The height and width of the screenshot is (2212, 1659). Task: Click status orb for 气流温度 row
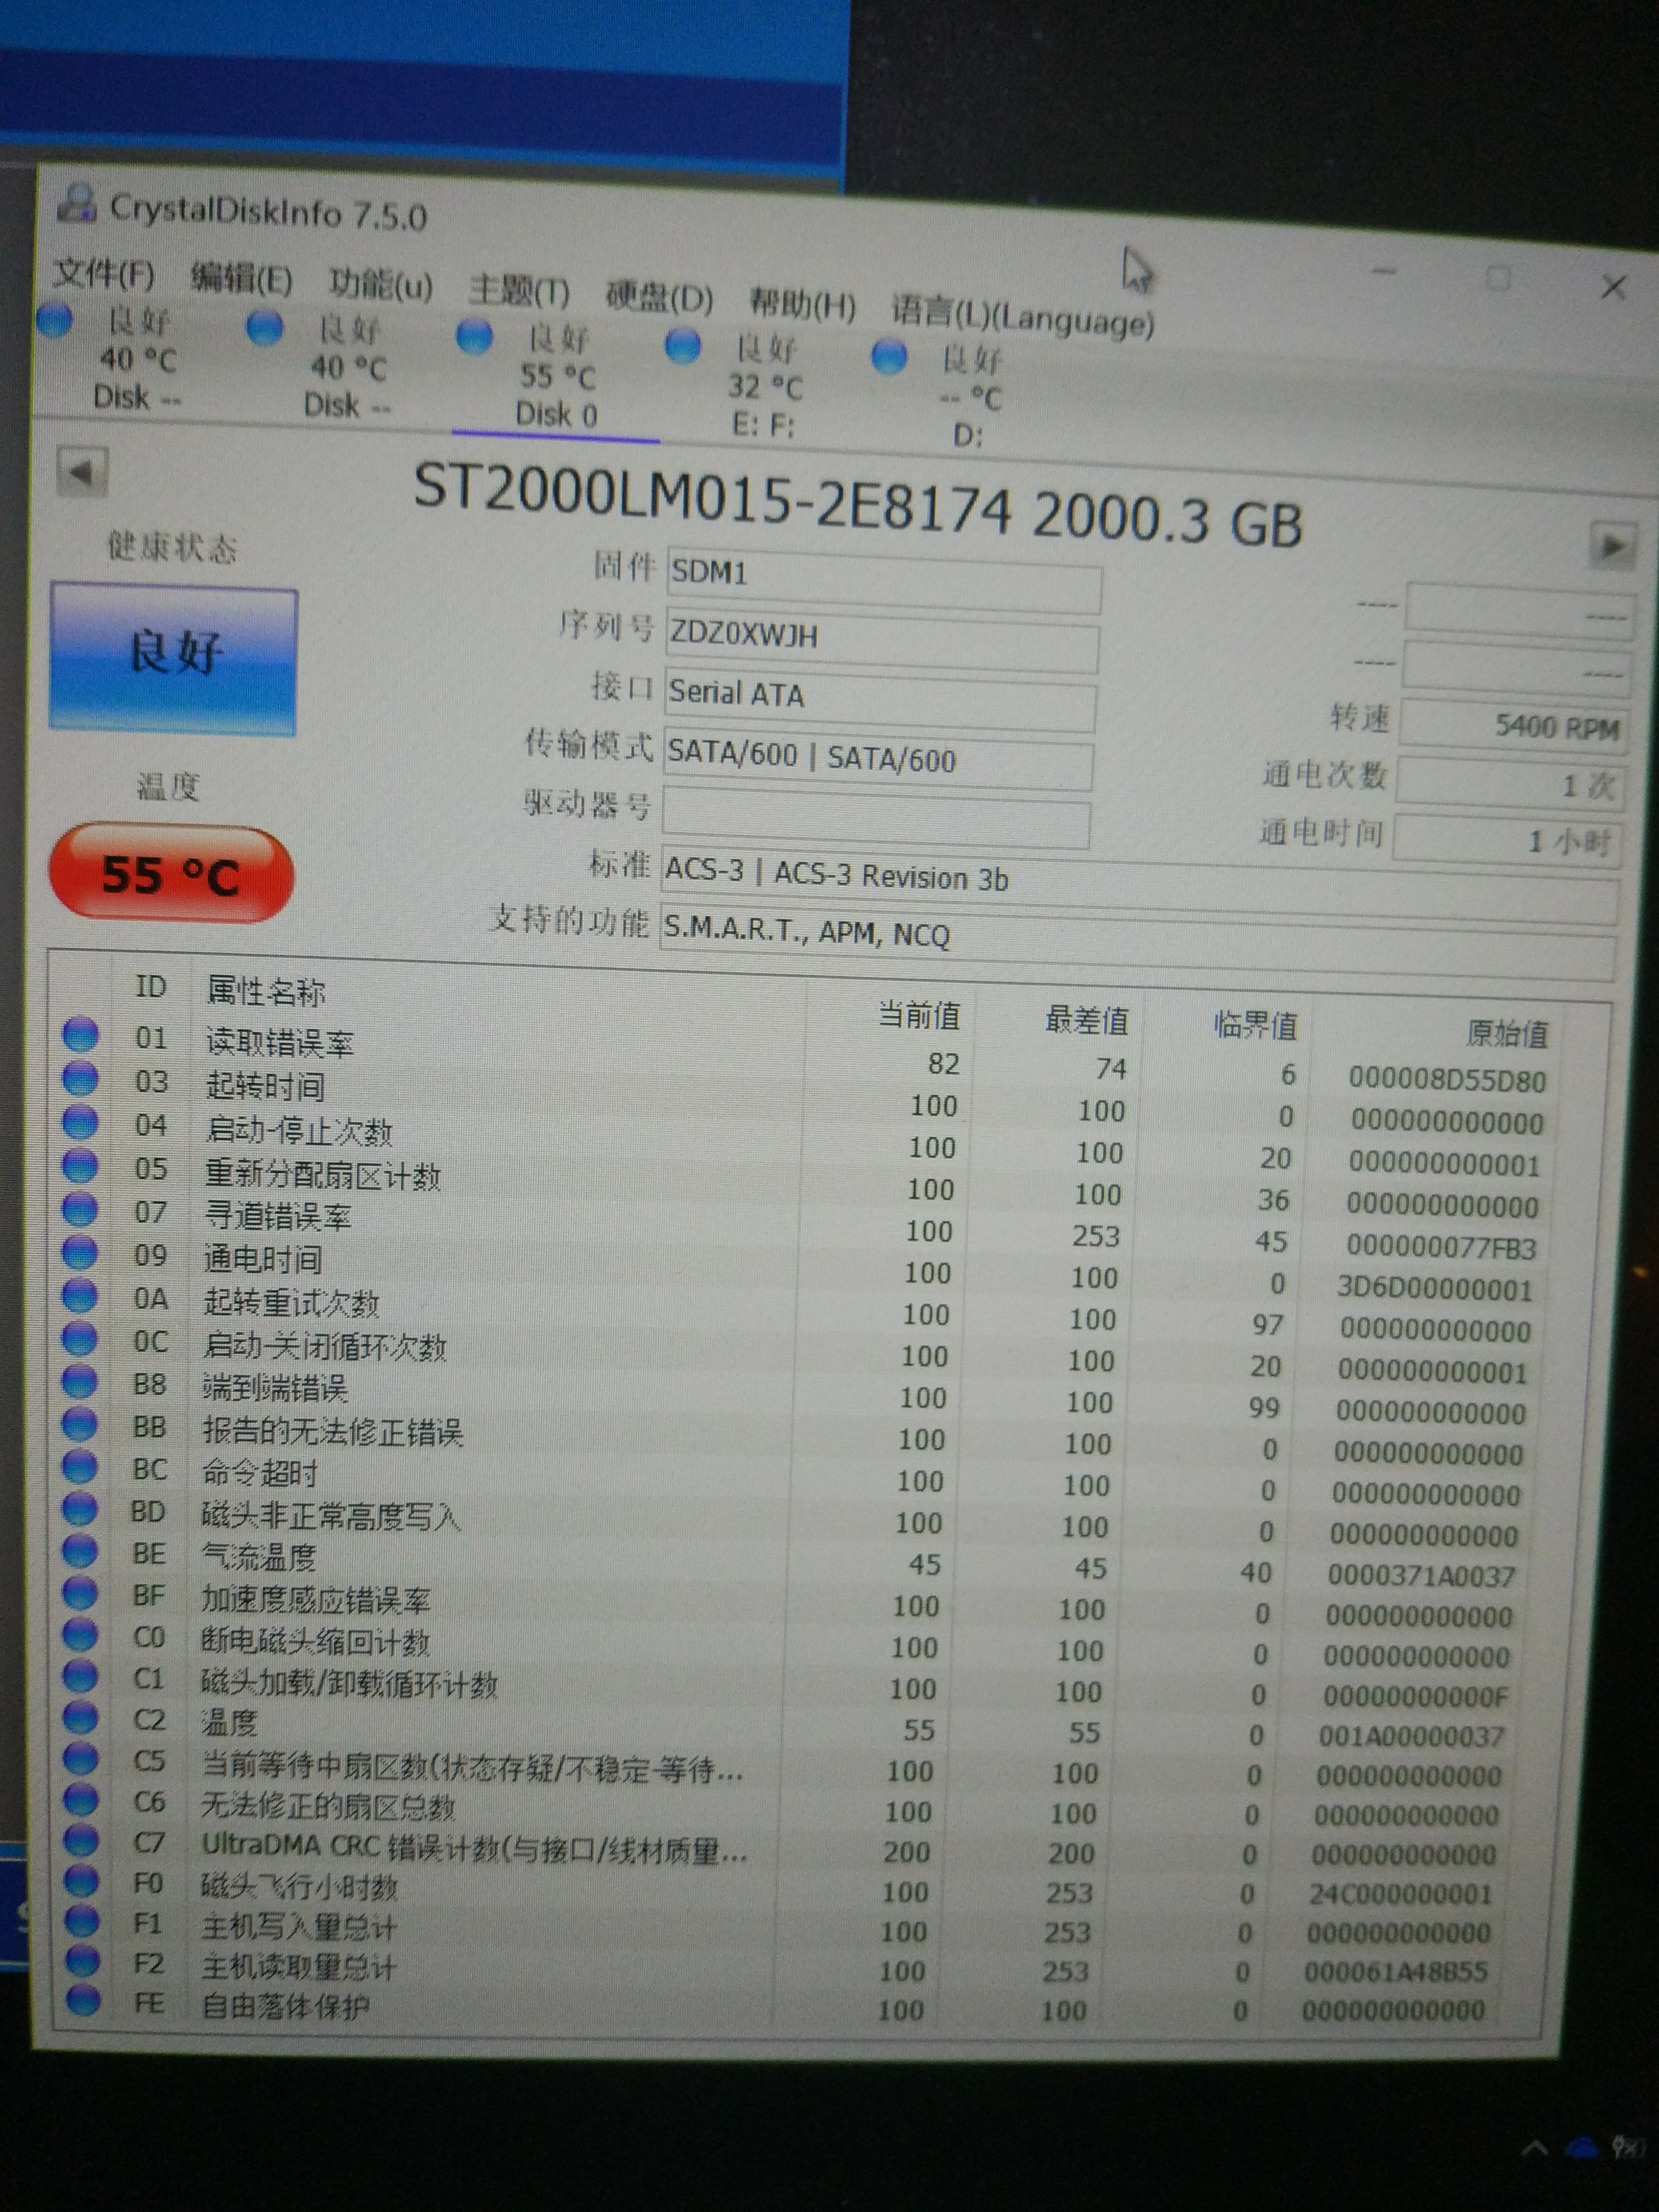(x=80, y=1551)
